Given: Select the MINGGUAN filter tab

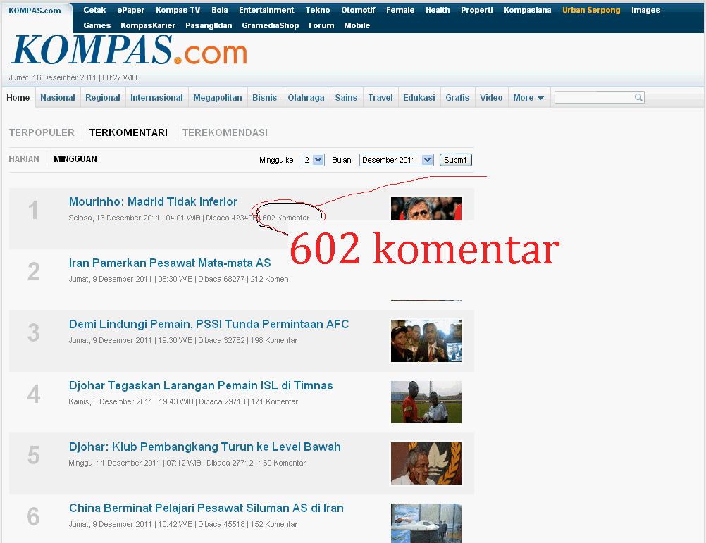Looking at the screenshot, I should 75,158.
